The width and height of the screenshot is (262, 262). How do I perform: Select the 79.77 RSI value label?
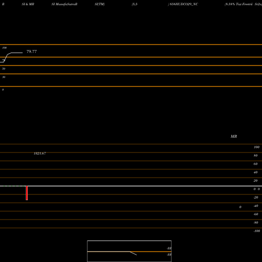(31, 51)
